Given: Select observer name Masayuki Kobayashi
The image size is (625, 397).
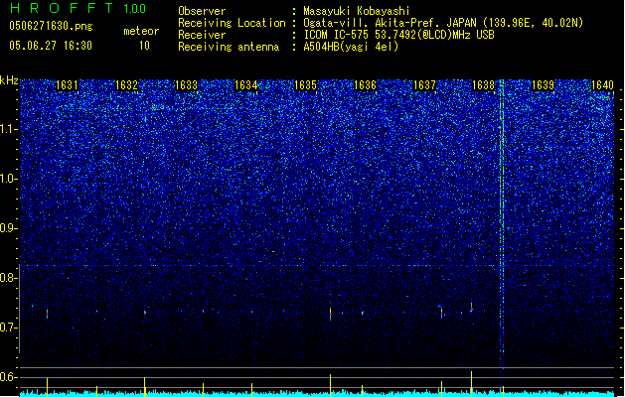Looking at the screenshot, I should coord(357,11).
